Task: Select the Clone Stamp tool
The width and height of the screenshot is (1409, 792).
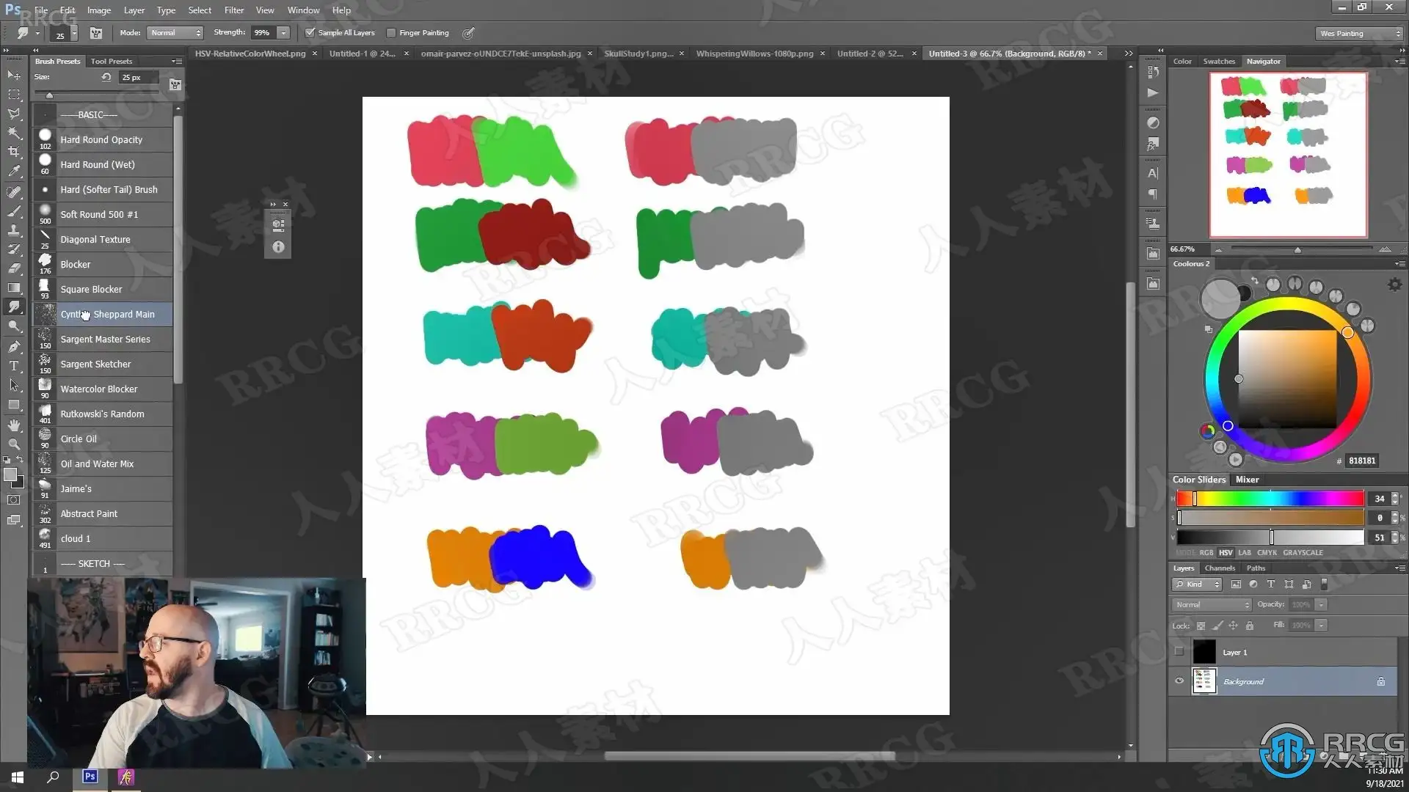Action: [14, 230]
